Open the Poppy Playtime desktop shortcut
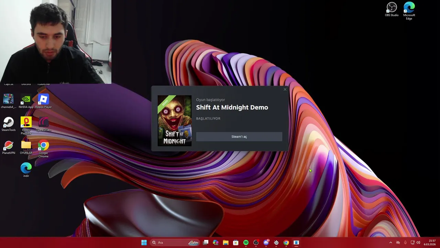The height and width of the screenshot is (248, 440). (26, 126)
